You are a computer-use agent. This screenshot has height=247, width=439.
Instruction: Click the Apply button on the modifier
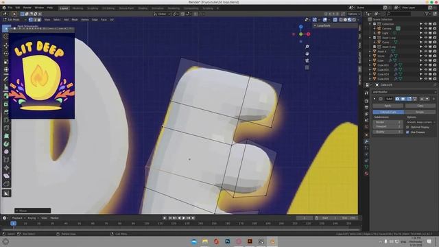pyautogui.click(x=388, y=106)
